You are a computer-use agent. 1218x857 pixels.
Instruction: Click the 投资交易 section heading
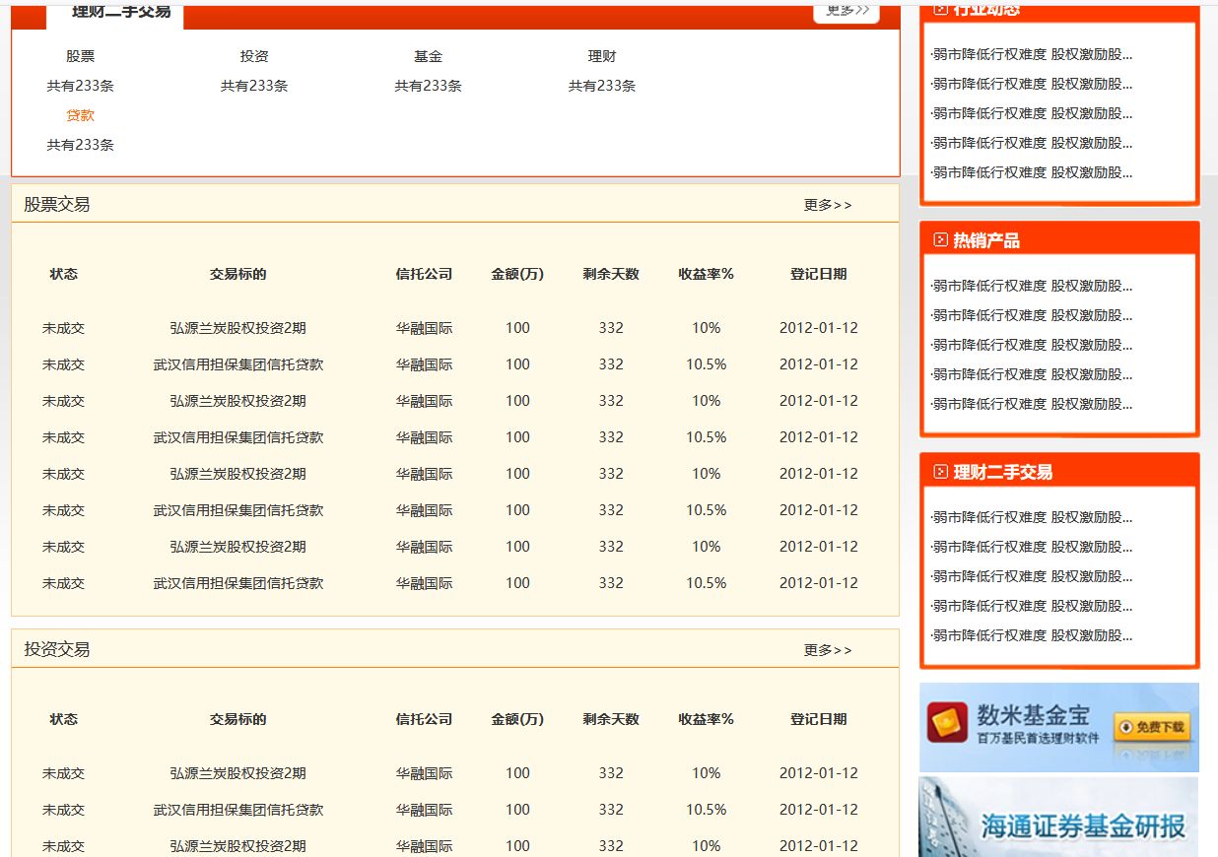pyautogui.click(x=57, y=650)
